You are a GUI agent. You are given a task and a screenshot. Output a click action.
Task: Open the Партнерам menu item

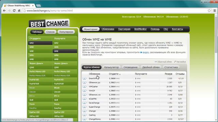(124, 29)
